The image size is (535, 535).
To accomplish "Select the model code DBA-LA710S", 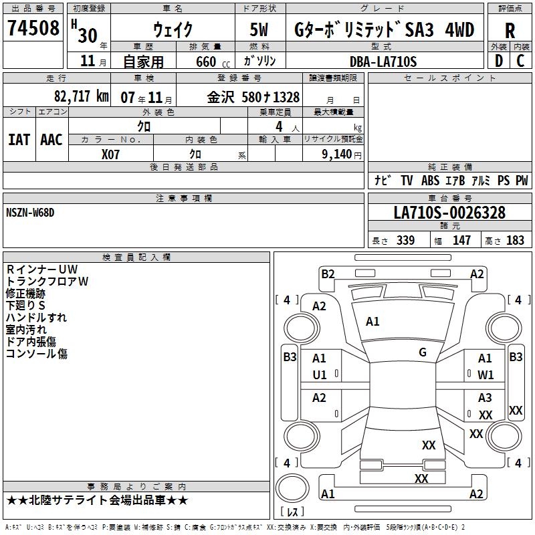I will pyautogui.click(x=383, y=62).
